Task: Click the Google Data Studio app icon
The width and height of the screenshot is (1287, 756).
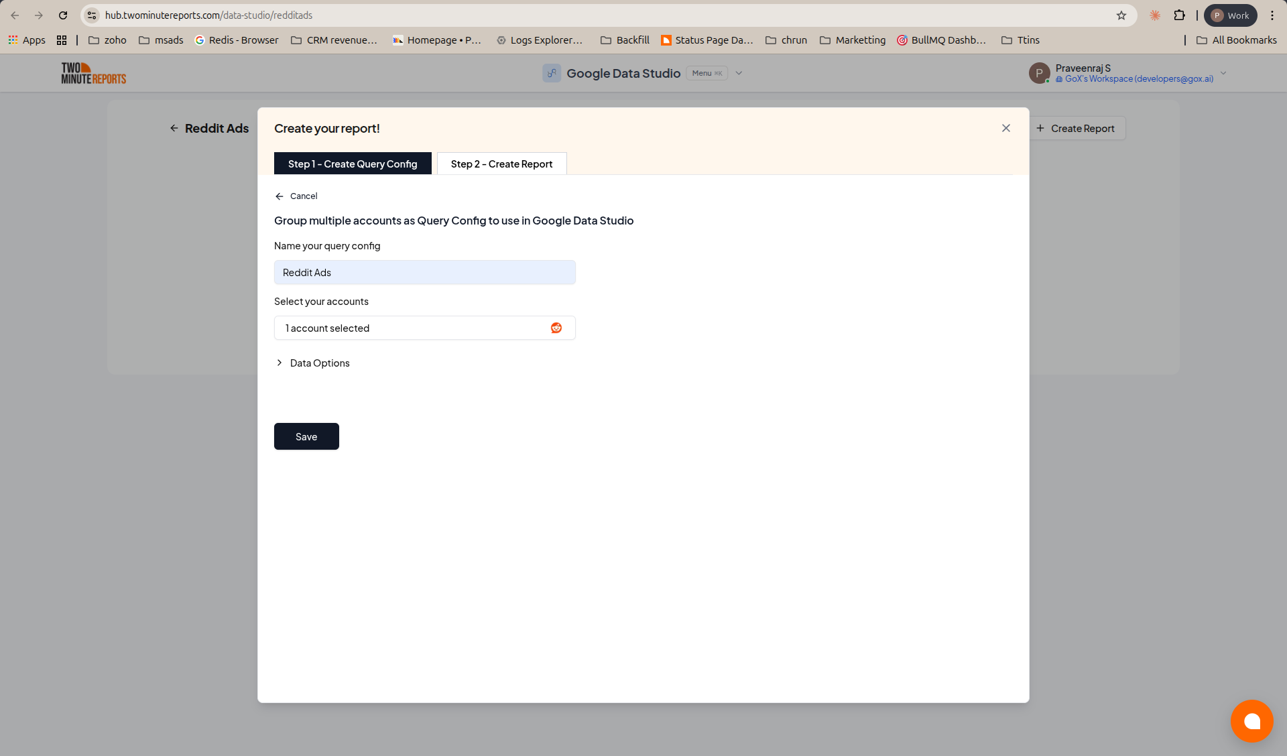Action: point(552,73)
